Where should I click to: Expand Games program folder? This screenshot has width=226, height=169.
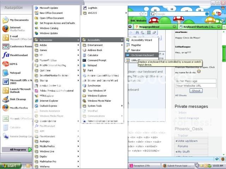point(56,50)
